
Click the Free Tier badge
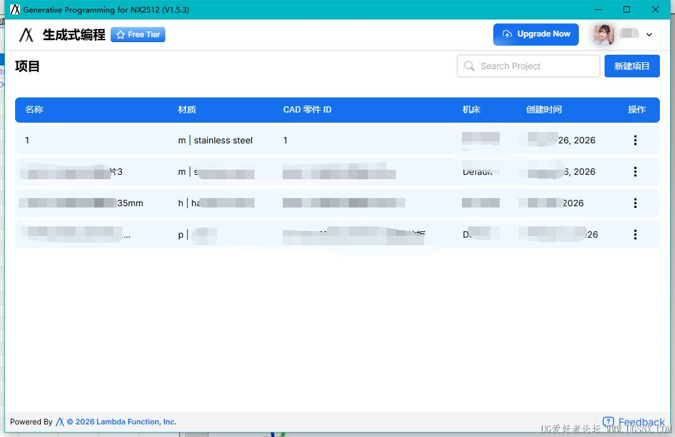[x=138, y=35]
